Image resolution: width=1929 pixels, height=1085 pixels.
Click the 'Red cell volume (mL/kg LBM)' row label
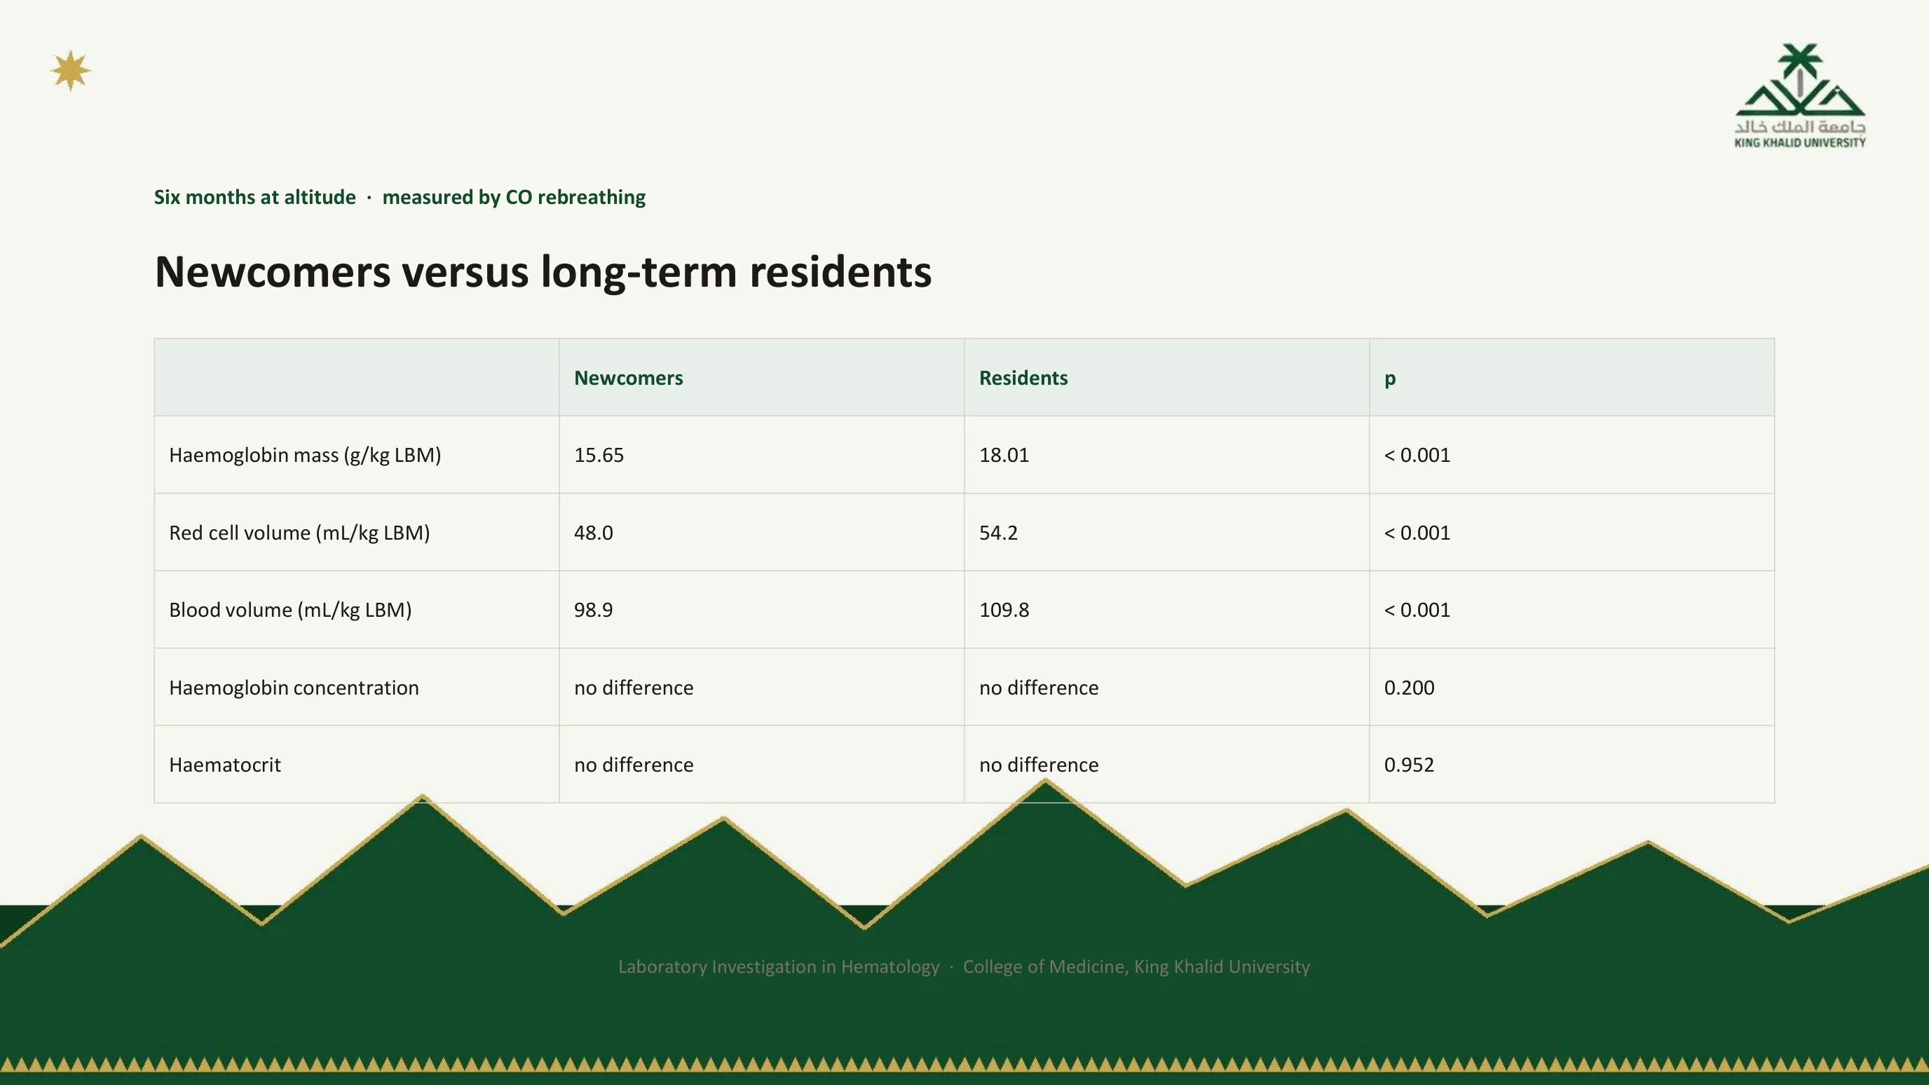pos(299,533)
